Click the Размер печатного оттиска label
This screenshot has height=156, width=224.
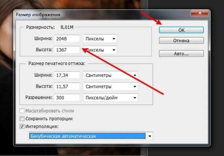click(x=57, y=63)
